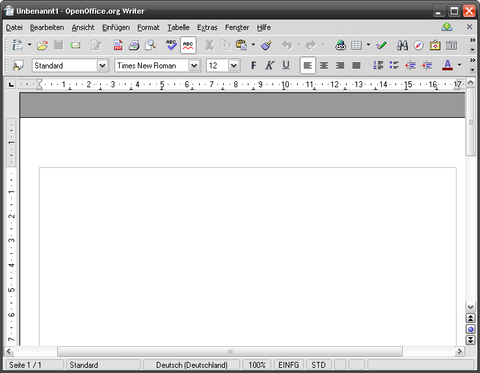Expand the Times New Roman font dropdown
Viewport: 480px width, 373px height.
pos(194,65)
